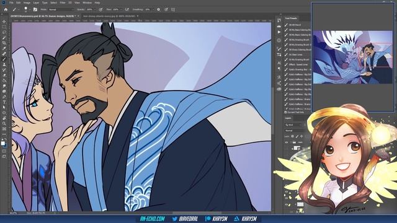Select the Rectangular Marquee tool

click(x=4, y=27)
